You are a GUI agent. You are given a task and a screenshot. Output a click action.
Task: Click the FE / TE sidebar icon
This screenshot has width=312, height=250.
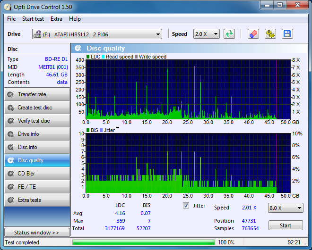(x=10, y=187)
